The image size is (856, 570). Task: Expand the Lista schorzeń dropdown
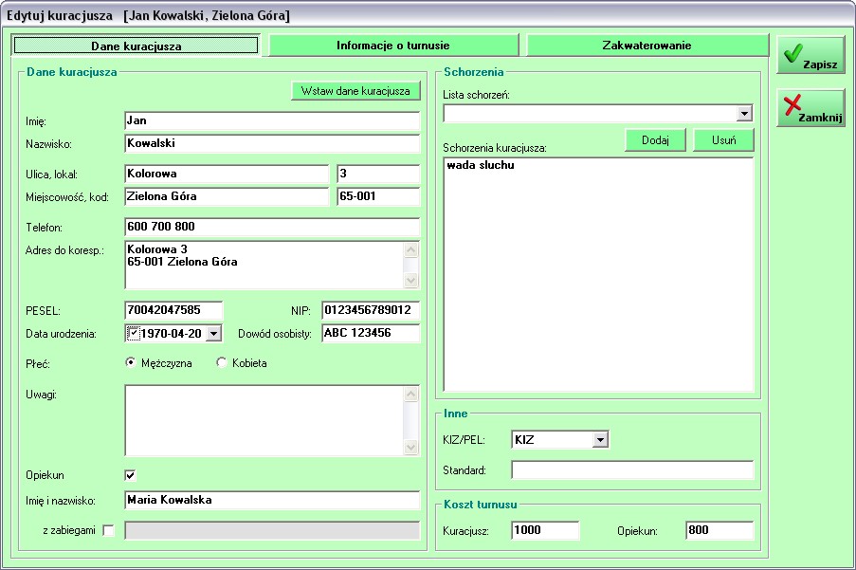(744, 114)
